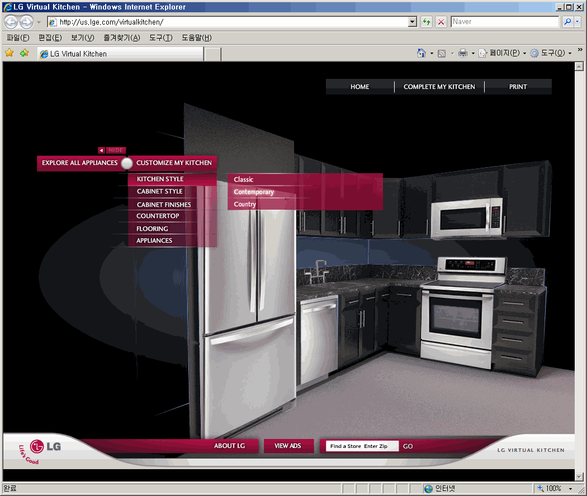Screen dimensions: 587x496
Task: Open the 페이지(P) page menu
Action: point(503,53)
